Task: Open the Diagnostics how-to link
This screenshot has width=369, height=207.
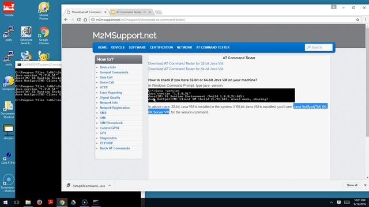Action: tap(108, 138)
